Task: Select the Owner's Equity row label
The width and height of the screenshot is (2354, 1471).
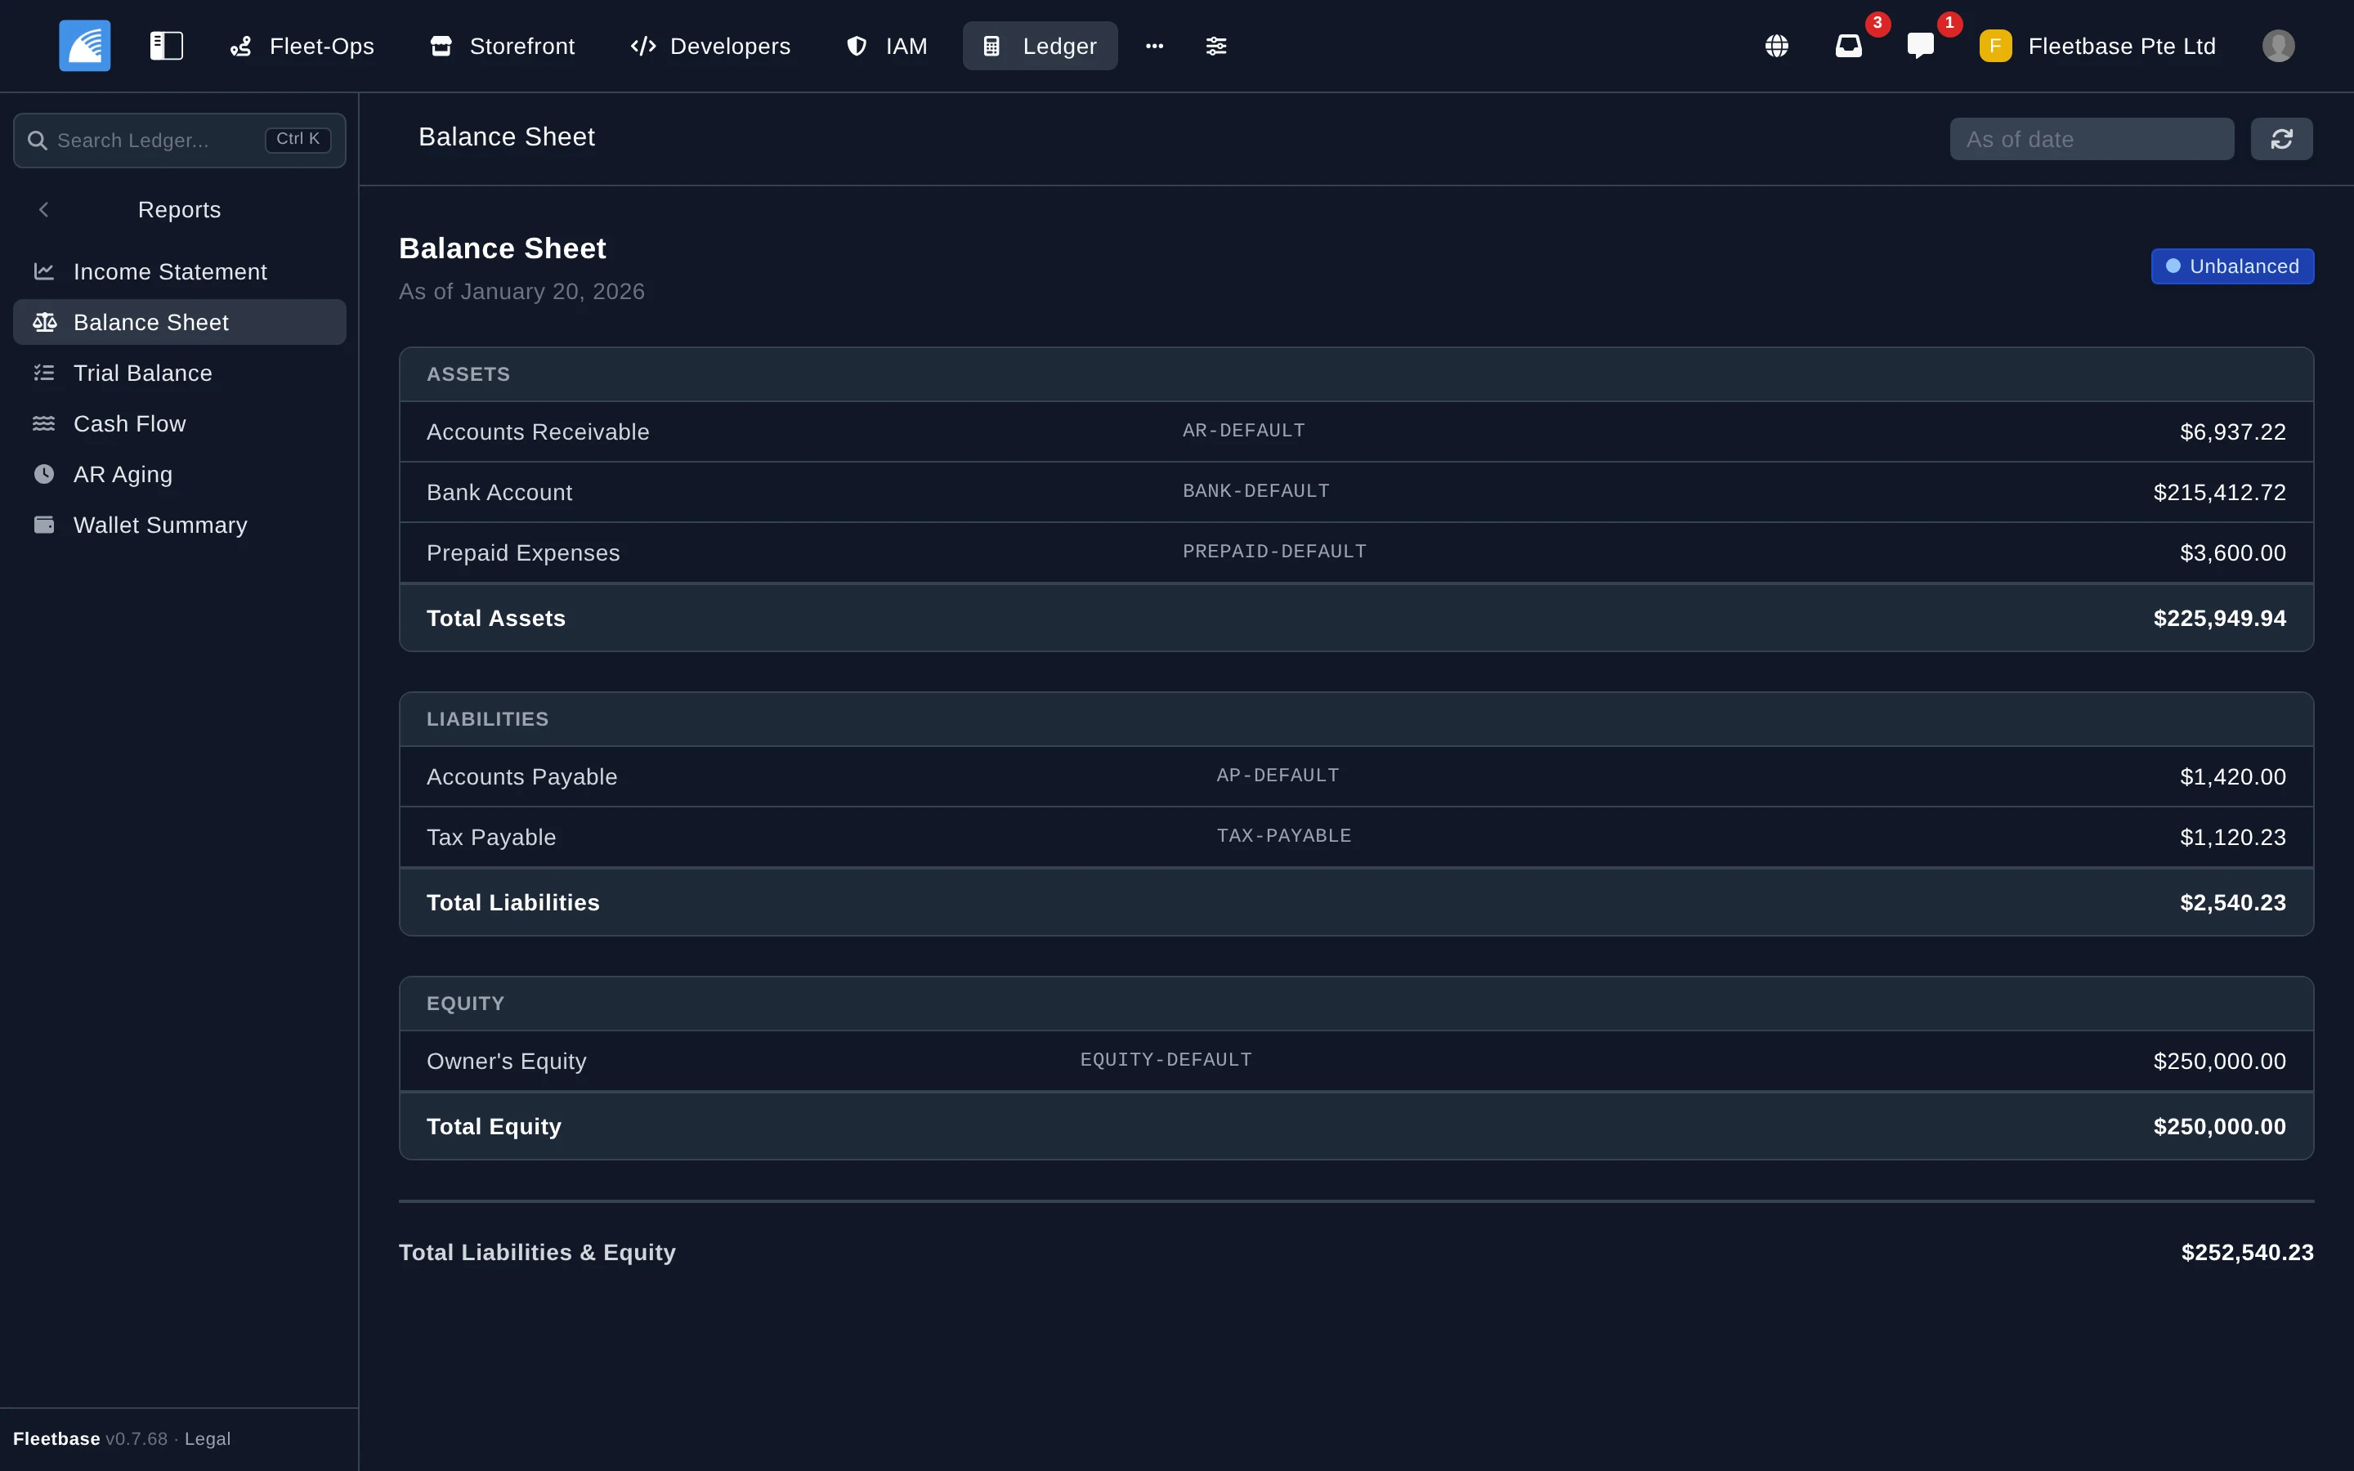Action: [x=506, y=1062]
